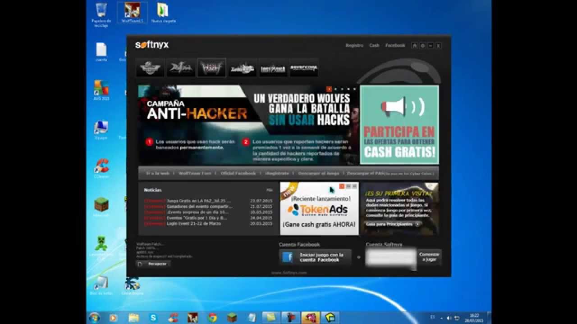The image size is (577, 324).
Task: Select the AVG 2015 desktop icon
Action: (101, 90)
